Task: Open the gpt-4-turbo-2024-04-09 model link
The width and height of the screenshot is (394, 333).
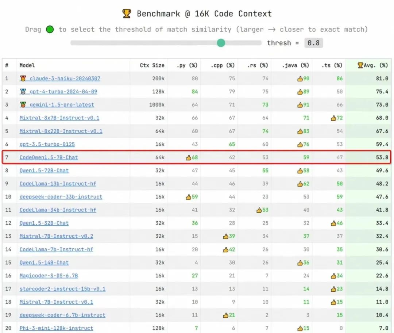Action: [63, 92]
